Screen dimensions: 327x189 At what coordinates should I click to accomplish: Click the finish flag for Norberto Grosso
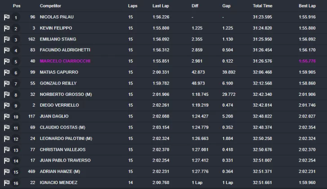(7, 94)
